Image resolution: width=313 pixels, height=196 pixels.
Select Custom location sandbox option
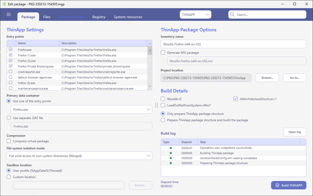point(9,177)
